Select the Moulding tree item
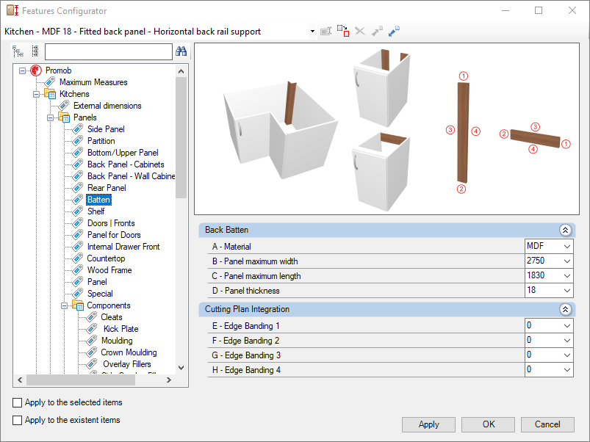 pyautogui.click(x=117, y=341)
